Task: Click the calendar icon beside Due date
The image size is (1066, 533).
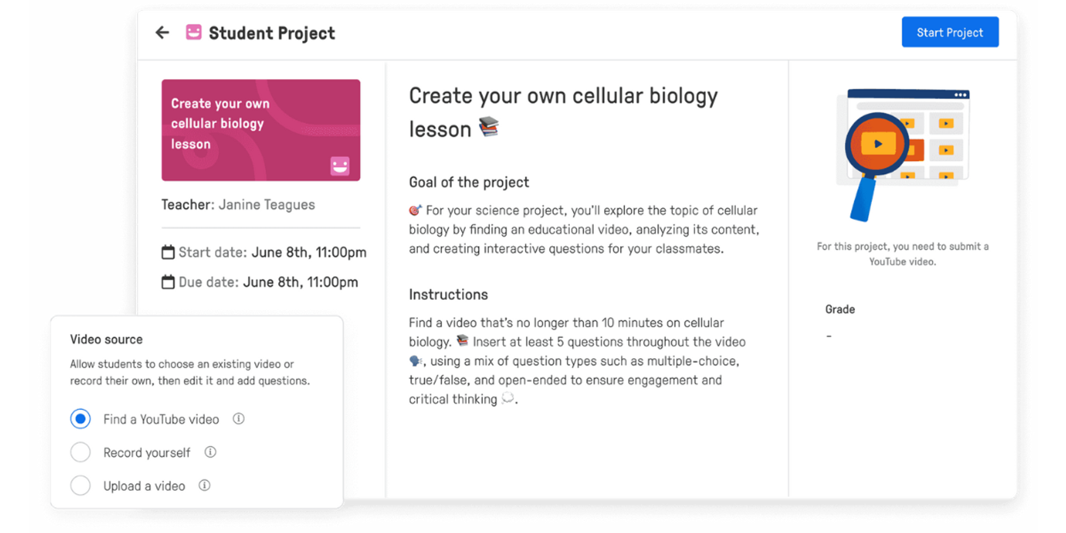Action: tap(168, 281)
